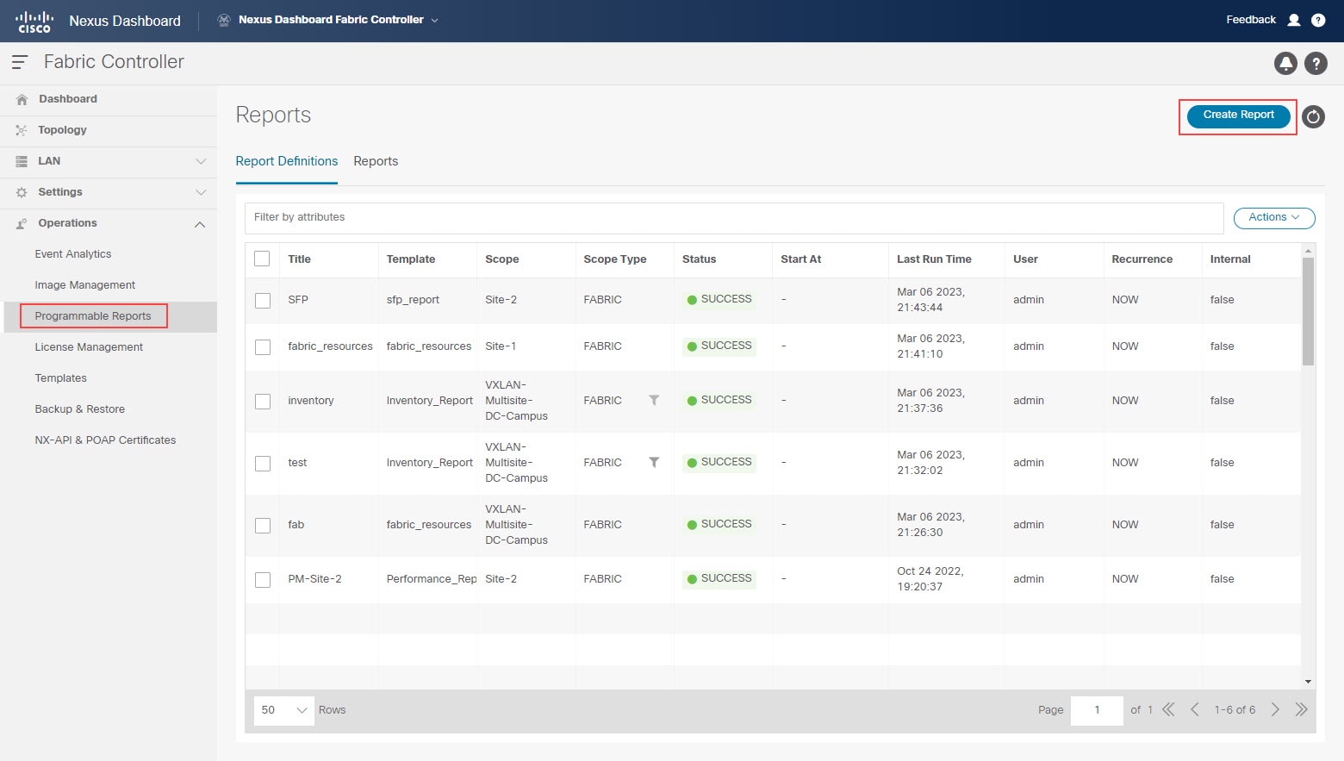Open Topology from the sidebar
The height and width of the screenshot is (761, 1344).
[x=62, y=130]
